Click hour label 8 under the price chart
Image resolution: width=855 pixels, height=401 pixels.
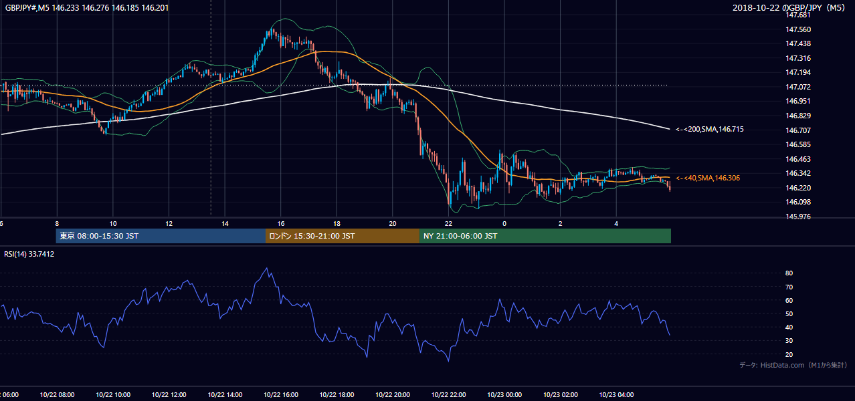click(58, 224)
